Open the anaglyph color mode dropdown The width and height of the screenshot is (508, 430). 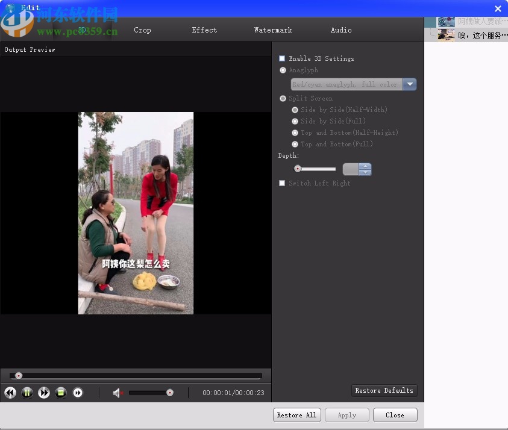(x=410, y=84)
